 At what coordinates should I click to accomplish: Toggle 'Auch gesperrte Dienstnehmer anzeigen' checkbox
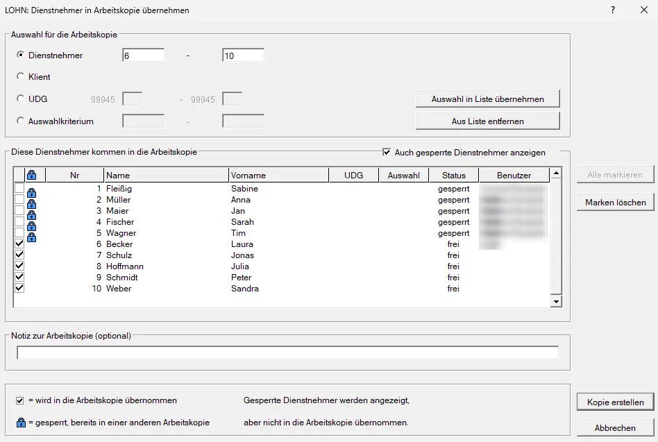pyautogui.click(x=387, y=152)
